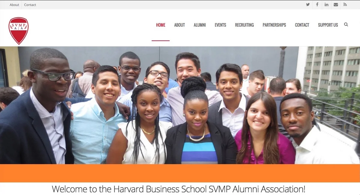This screenshot has width=360, height=195.
Task: Visit the LinkedIn profile icon
Action: click(326, 4)
